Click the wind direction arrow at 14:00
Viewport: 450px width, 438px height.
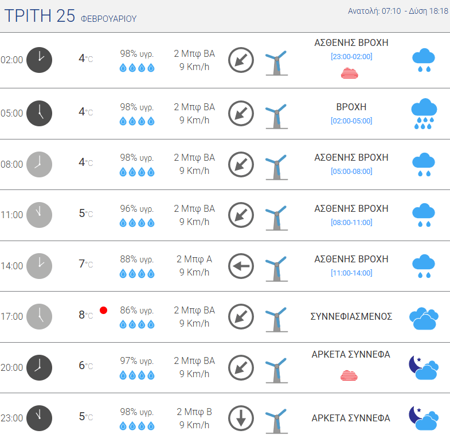click(x=241, y=266)
